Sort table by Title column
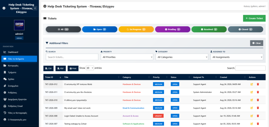 pyautogui.click(x=92, y=77)
